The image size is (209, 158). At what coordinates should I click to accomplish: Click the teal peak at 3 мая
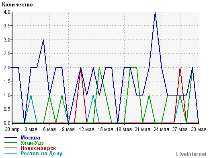(31, 96)
